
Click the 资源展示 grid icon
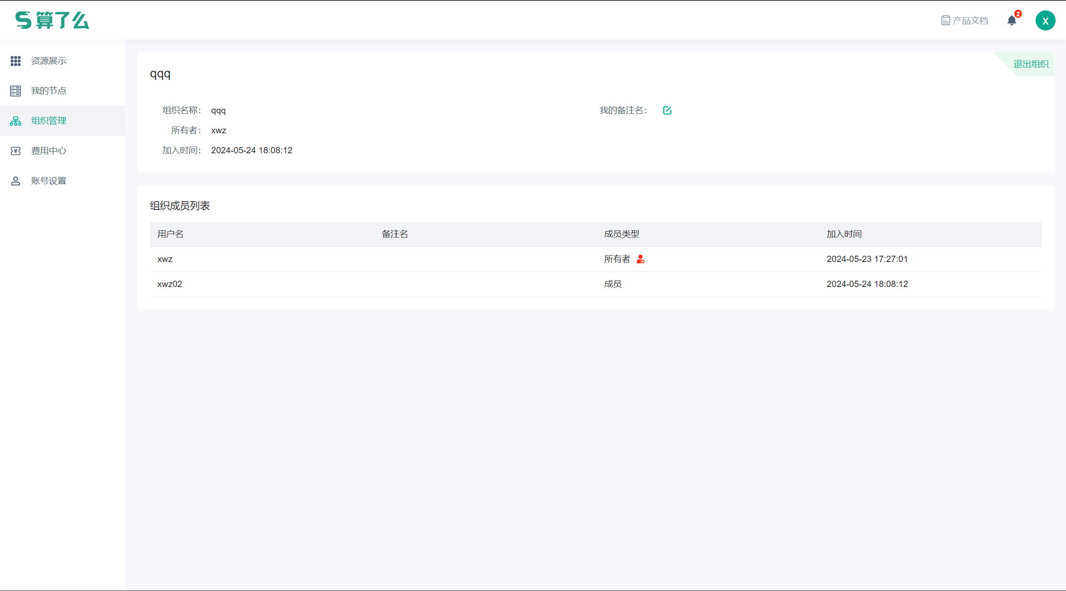click(x=15, y=61)
